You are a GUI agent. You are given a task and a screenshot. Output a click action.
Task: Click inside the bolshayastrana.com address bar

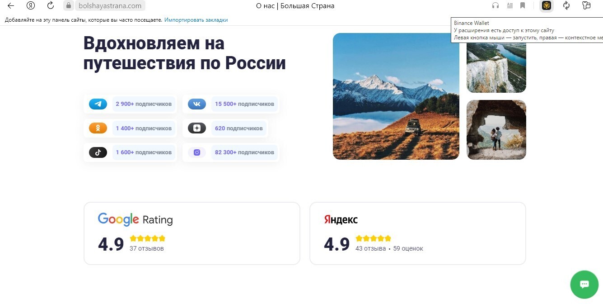108,5
